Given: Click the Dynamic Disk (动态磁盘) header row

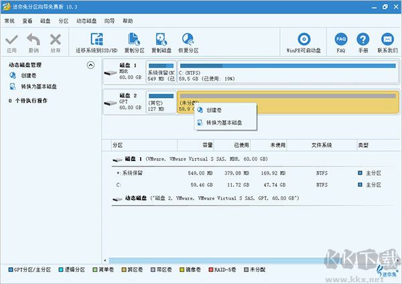Looking at the screenshot, I should coord(253,198).
